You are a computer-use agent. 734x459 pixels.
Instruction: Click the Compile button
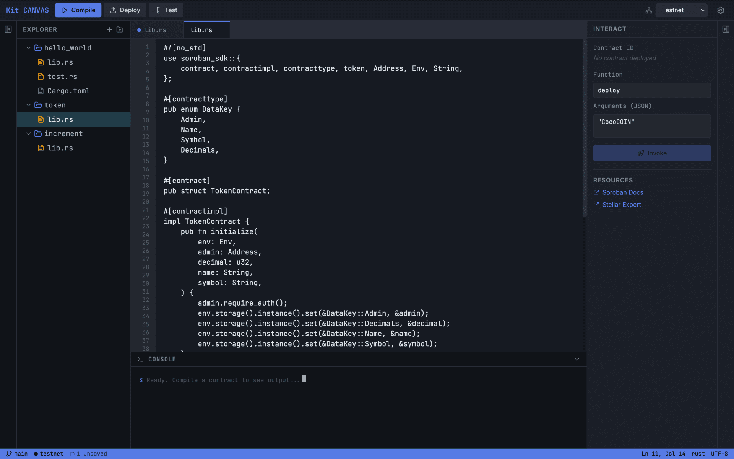78,10
